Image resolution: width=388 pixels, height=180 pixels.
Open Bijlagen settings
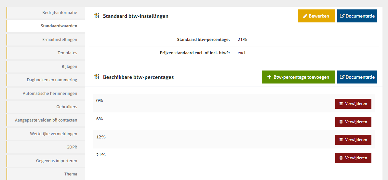pyautogui.click(x=69, y=67)
